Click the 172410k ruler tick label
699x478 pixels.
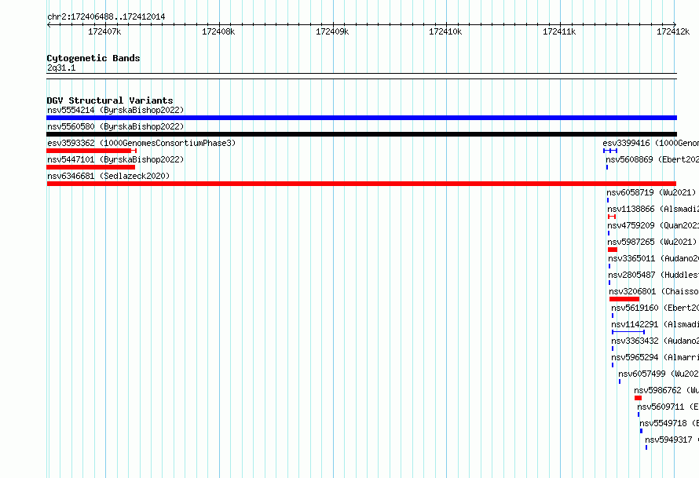(x=445, y=31)
